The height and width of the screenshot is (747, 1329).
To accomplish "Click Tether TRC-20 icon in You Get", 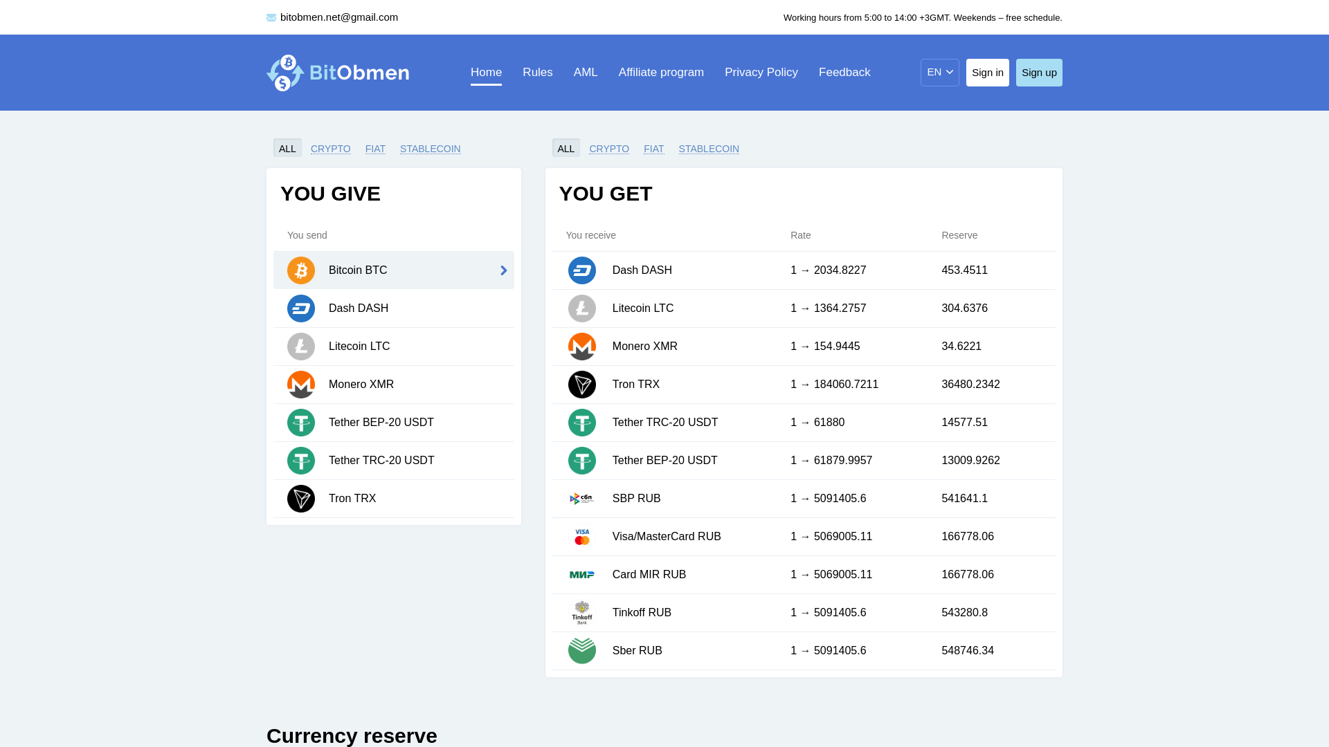I will click(x=582, y=423).
